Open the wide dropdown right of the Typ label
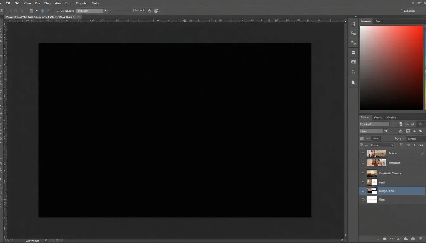The image size is (426, 243). (416, 138)
